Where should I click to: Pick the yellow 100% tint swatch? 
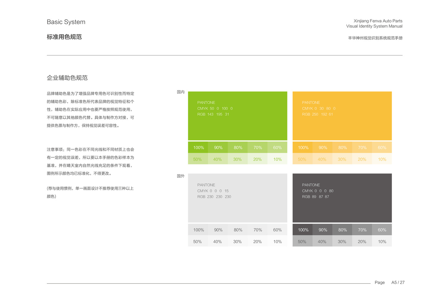(x=303, y=147)
